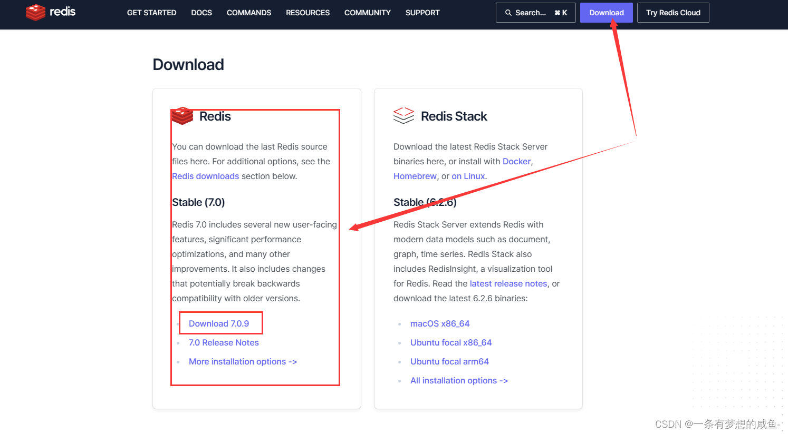Follow the Docker install link

click(516, 161)
